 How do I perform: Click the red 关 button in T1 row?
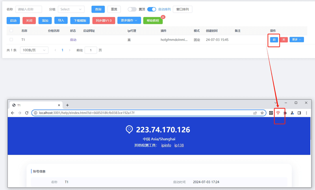[284, 40]
